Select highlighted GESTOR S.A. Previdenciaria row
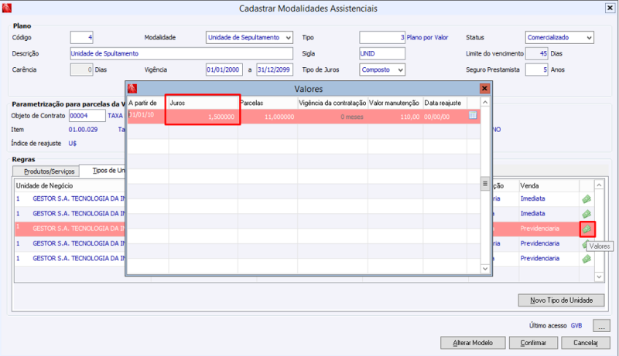This screenshot has height=356, width=619. click(303, 229)
